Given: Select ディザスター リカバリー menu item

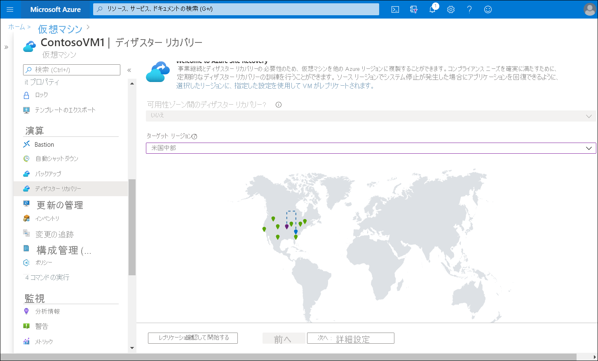Looking at the screenshot, I should click(71, 189).
